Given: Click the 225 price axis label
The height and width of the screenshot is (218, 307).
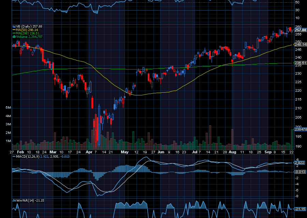Looking at the screenshot, I should (x=298, y=82).
